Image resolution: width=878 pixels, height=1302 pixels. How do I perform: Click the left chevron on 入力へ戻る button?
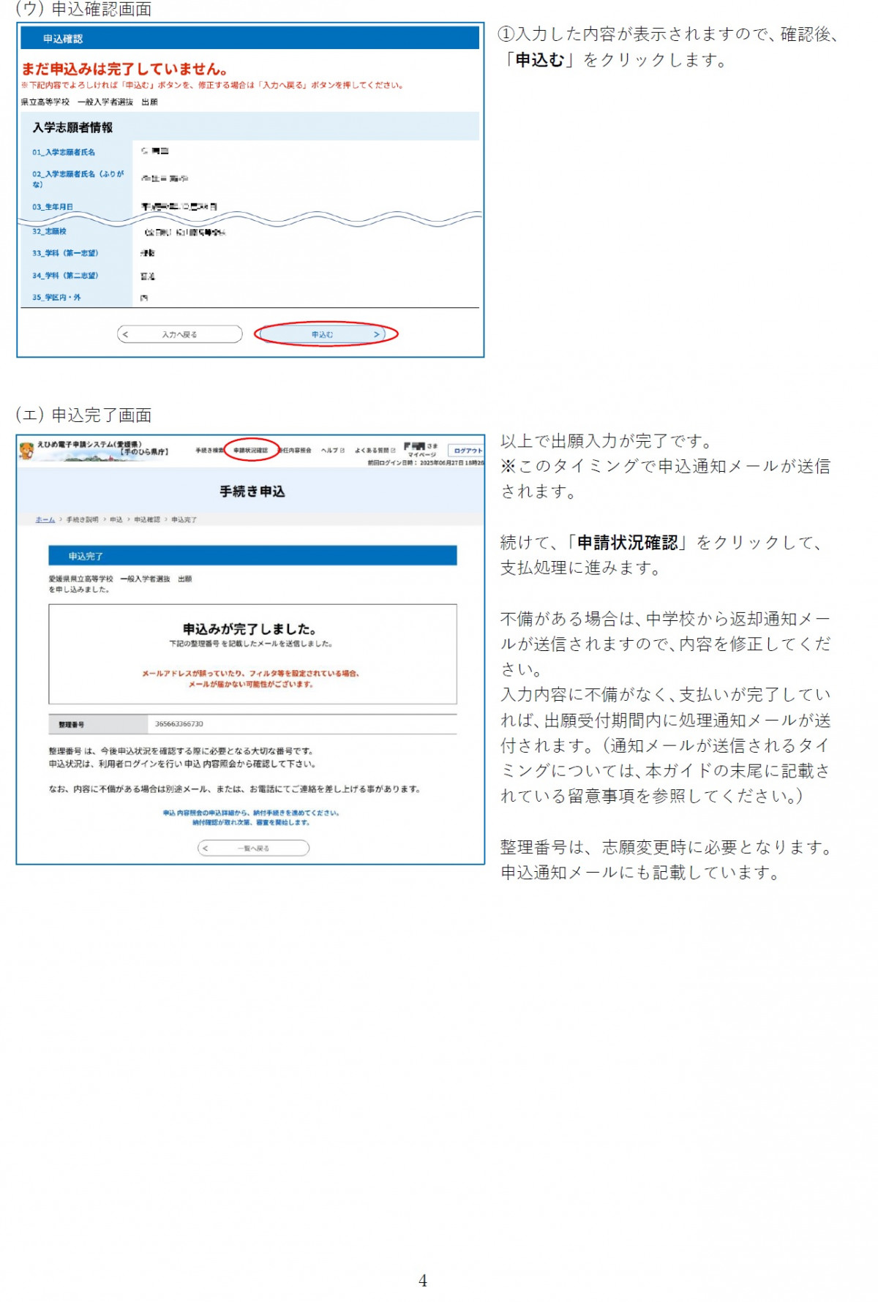tap(126, 334)
